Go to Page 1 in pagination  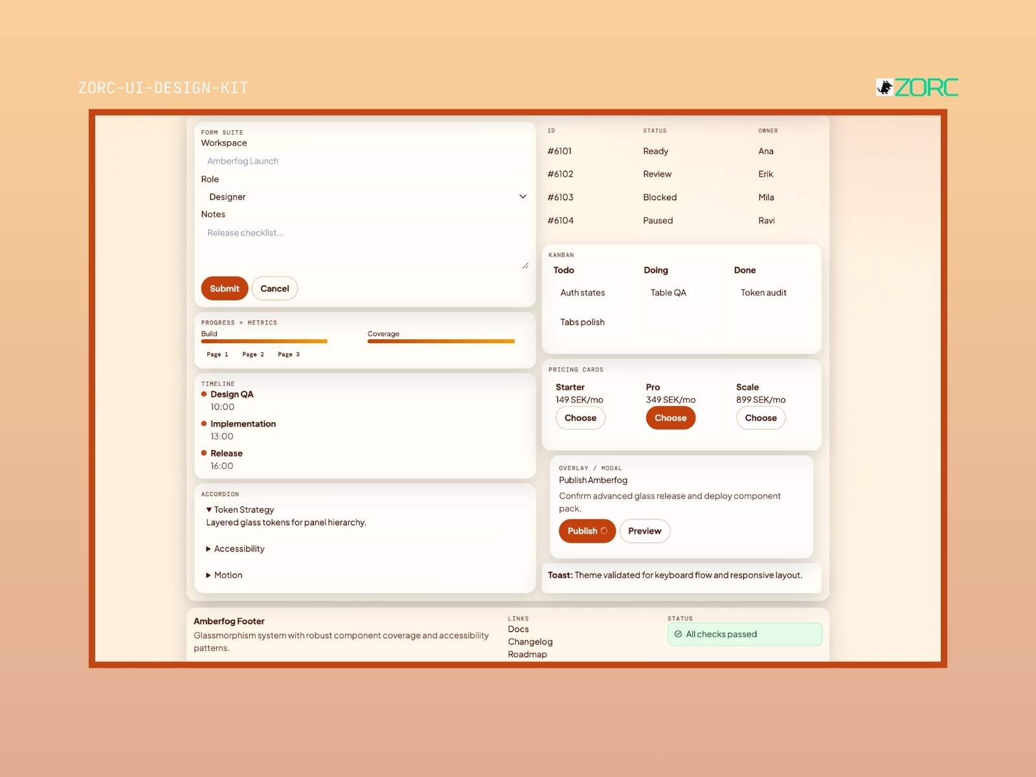(x=218, y=354)
